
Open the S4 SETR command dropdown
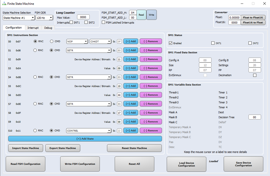pyautogui.click(x=88, y=77)
